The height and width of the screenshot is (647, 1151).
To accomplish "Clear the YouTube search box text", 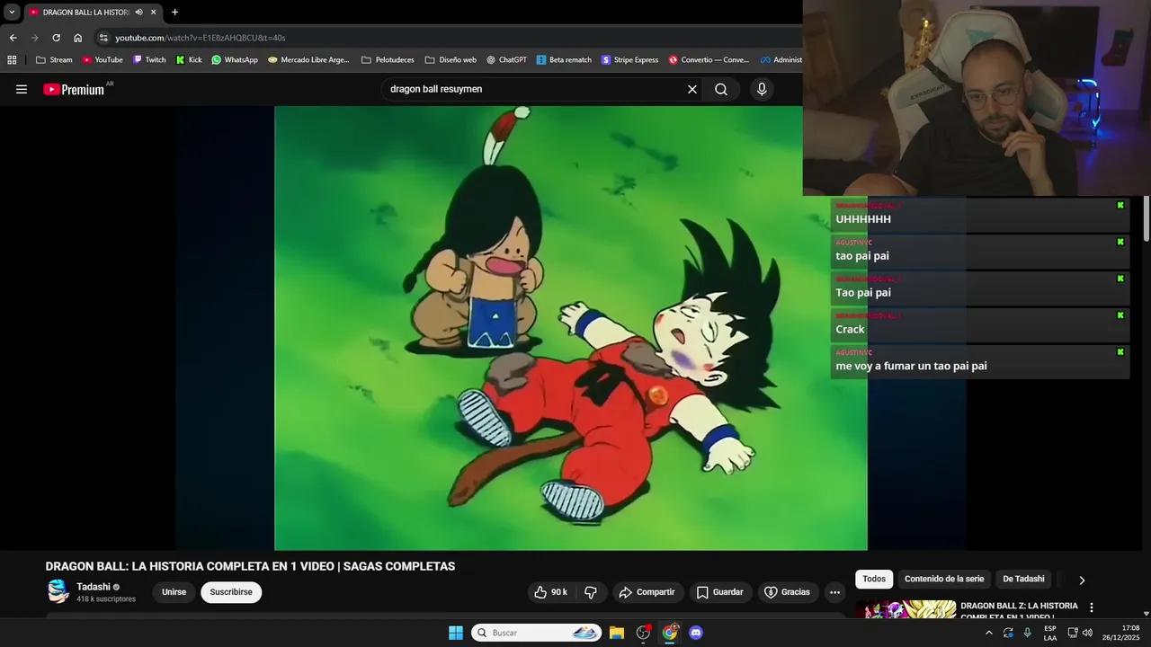I will pos(692,89).
